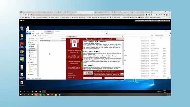
Task: Open Datto Workplace folder icon on desktop
Action: tap(22, 37)
